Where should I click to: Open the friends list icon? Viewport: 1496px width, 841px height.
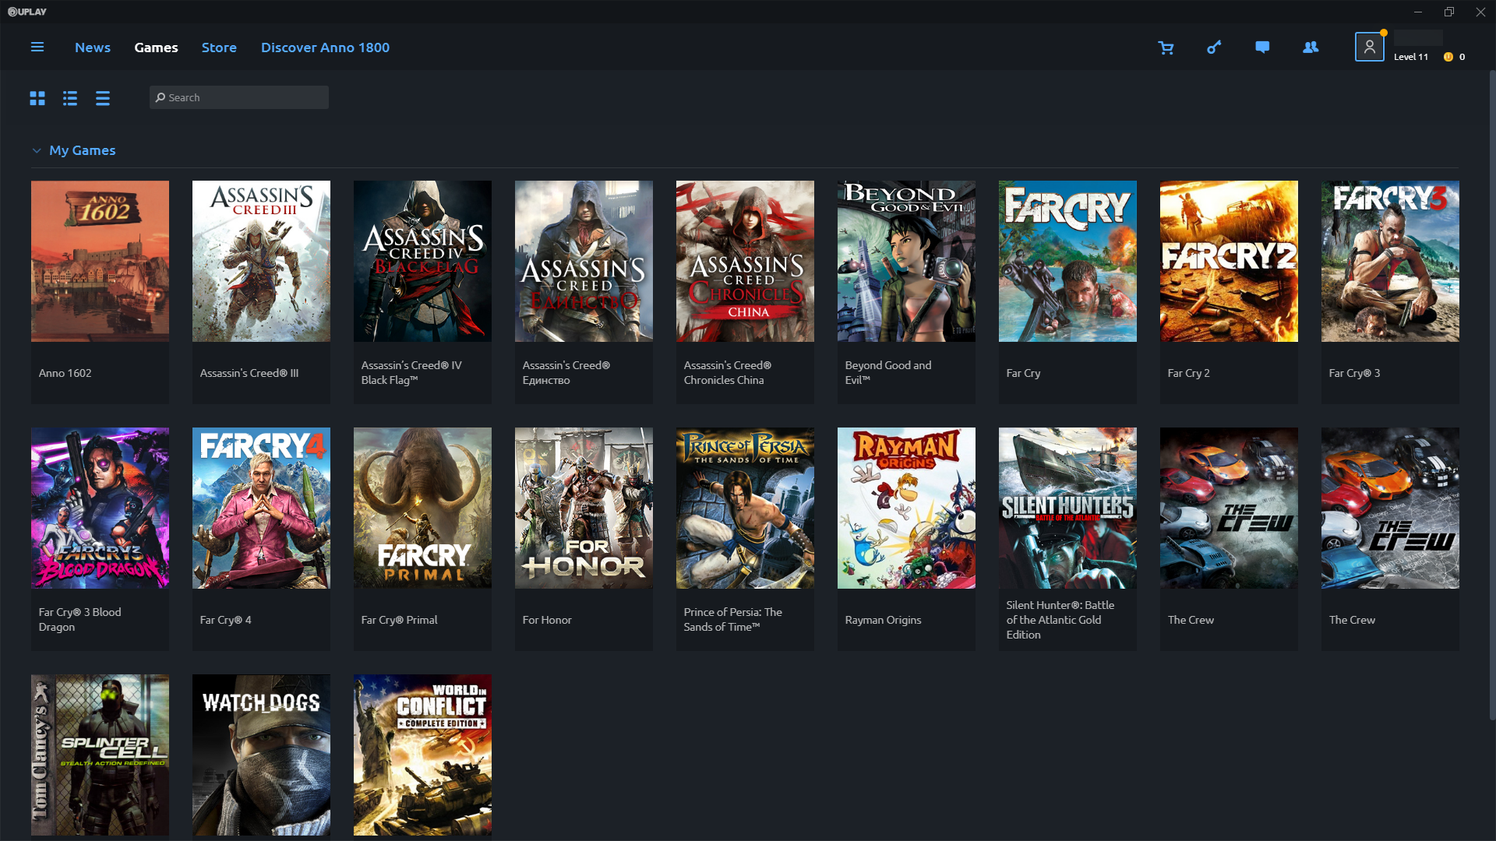(1311, 48)
